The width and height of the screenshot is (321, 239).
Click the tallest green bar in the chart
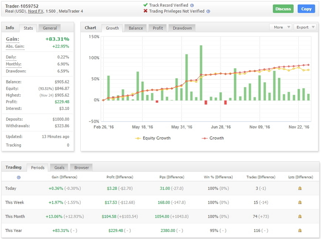pos(201,73)
